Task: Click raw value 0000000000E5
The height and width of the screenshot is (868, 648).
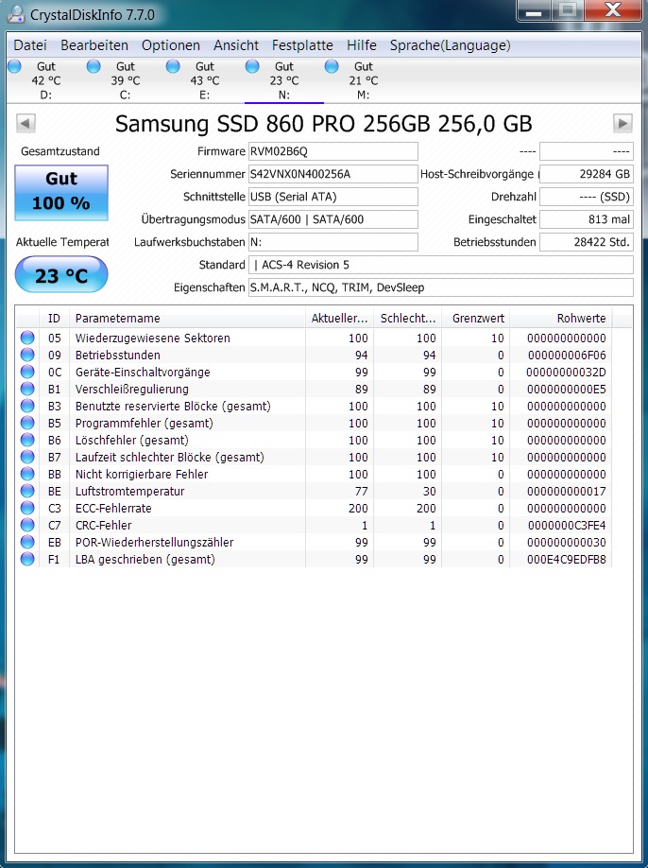Action: (567, 390)
